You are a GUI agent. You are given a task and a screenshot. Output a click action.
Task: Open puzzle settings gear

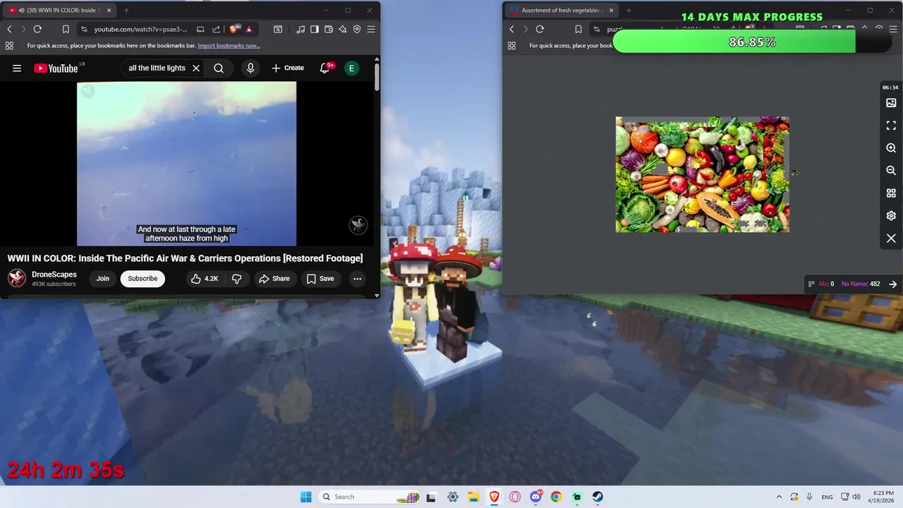pyautogui.click(x=891, y=216)
